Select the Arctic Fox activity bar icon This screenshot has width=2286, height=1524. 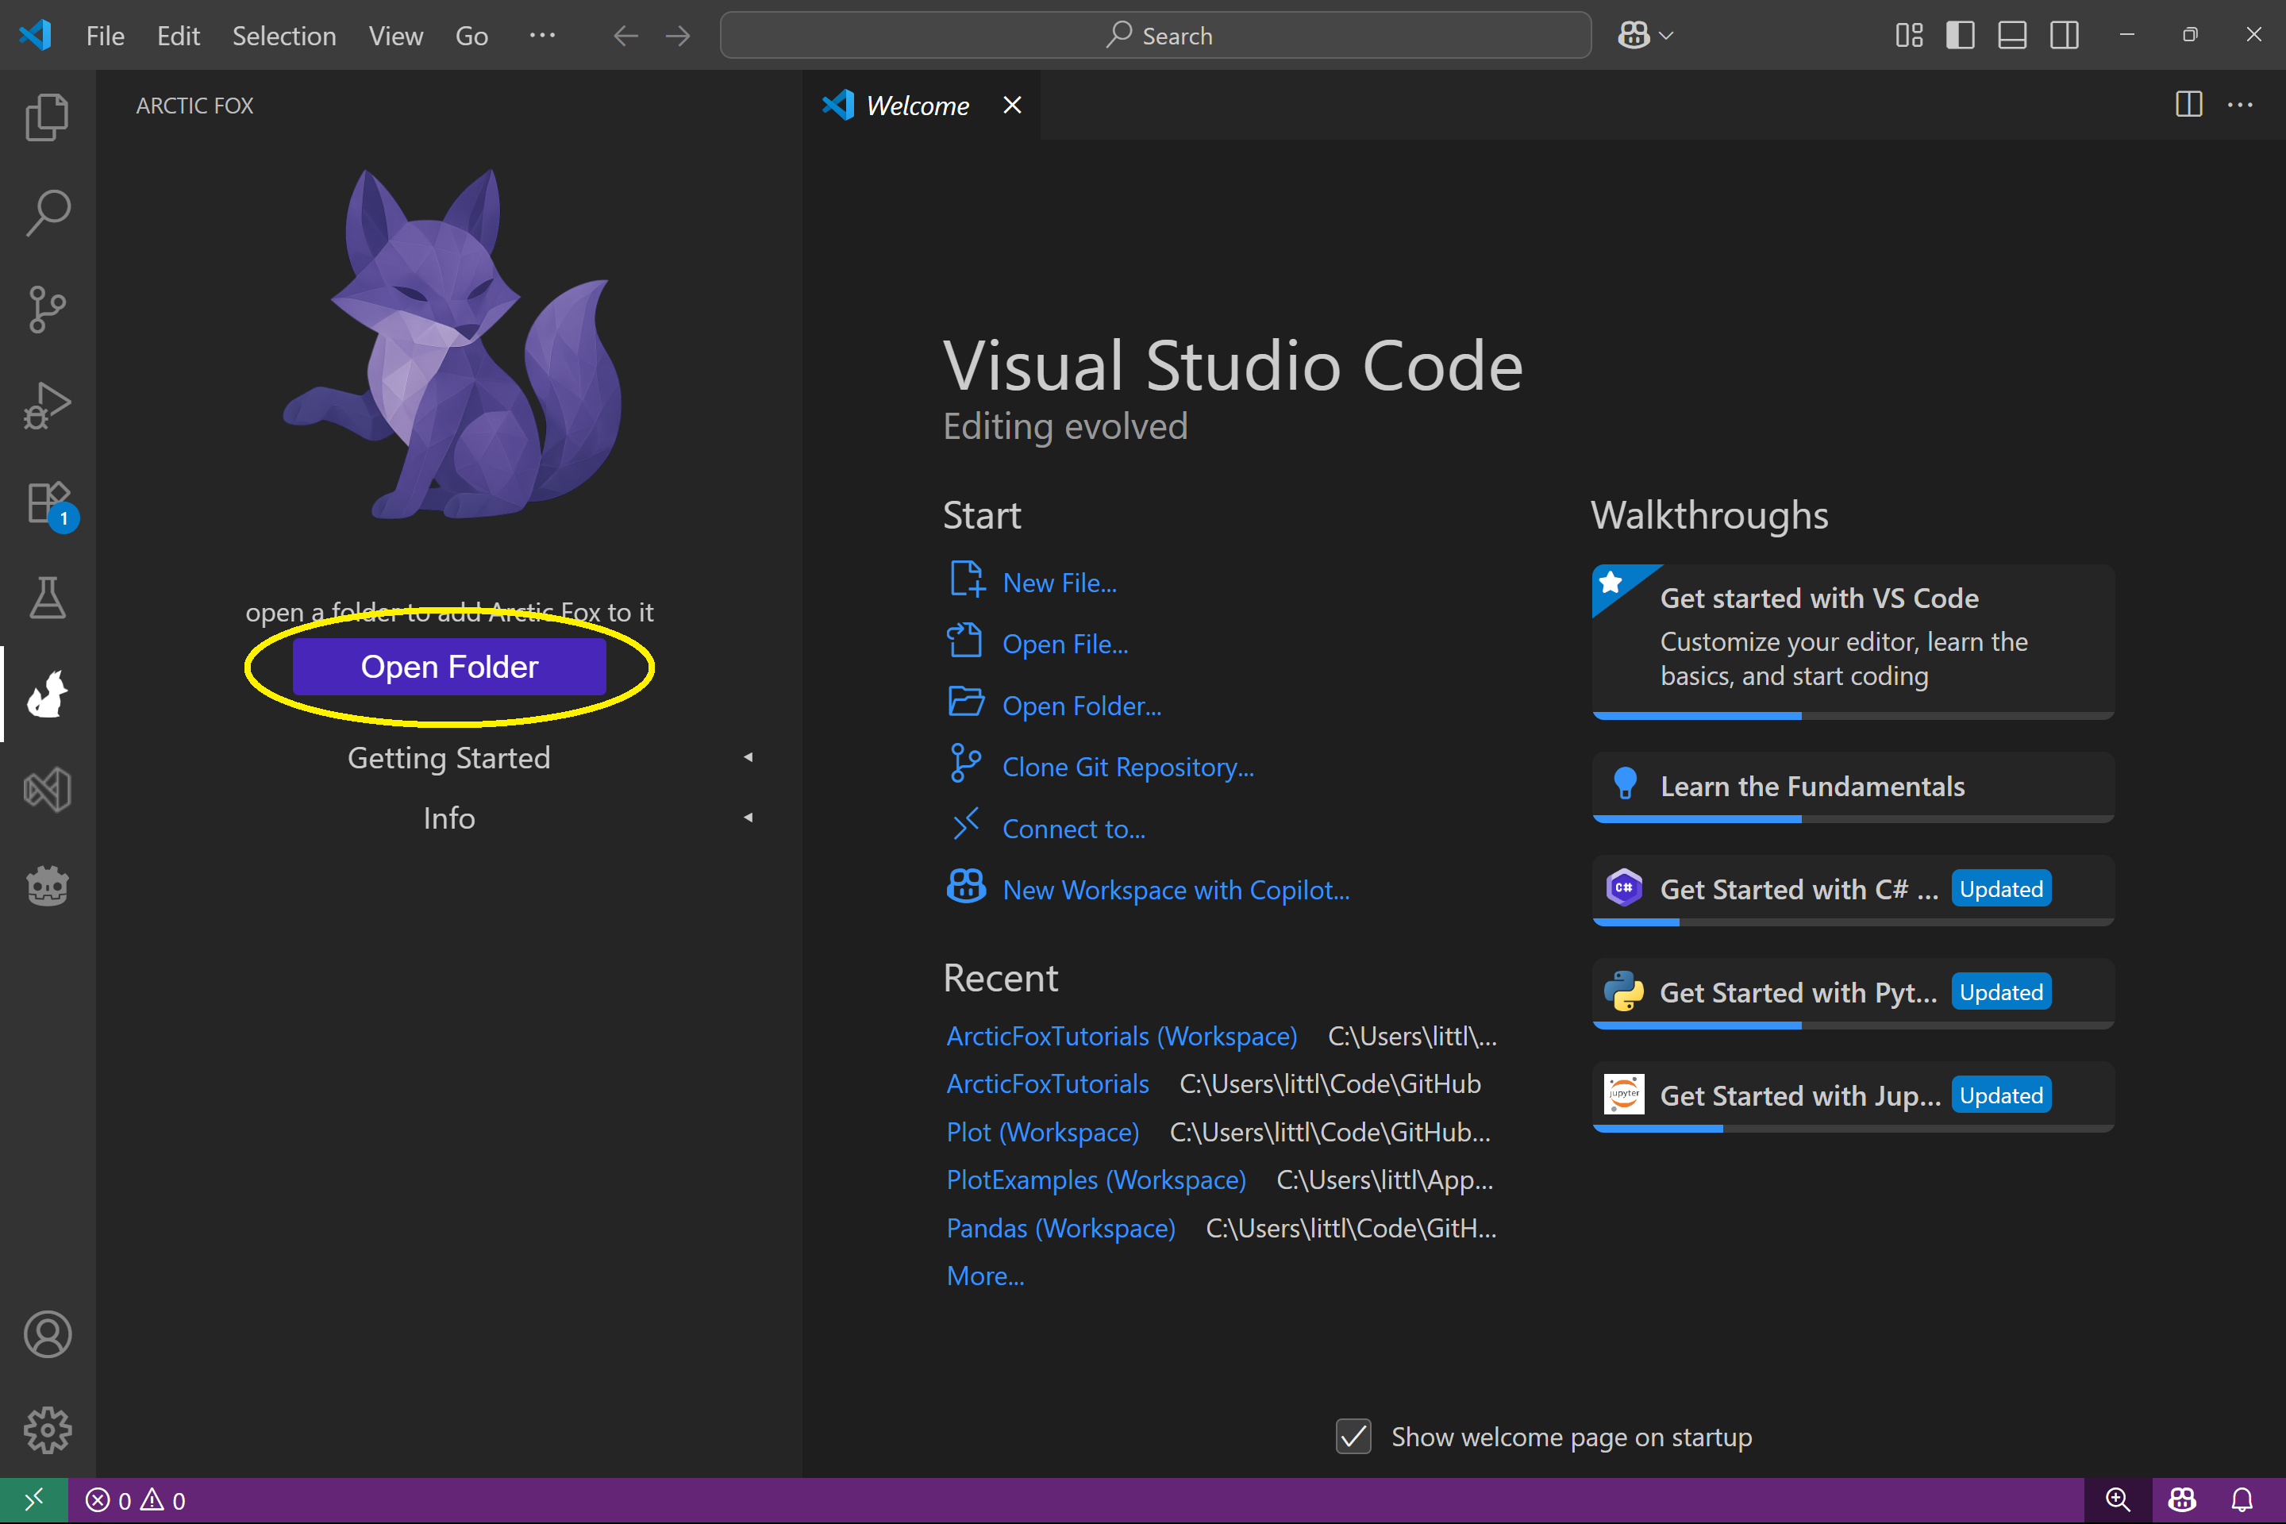(x=47, y=694)
